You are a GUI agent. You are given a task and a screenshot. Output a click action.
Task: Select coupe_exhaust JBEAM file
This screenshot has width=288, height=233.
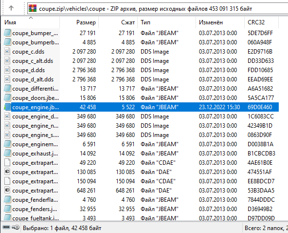click(x=141, y=154)
